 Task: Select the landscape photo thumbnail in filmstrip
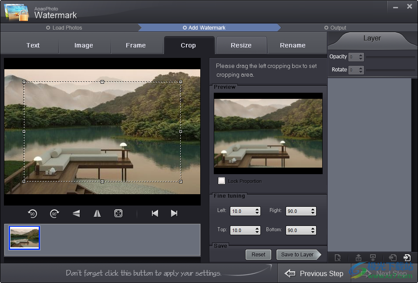(x=24, y=238)
